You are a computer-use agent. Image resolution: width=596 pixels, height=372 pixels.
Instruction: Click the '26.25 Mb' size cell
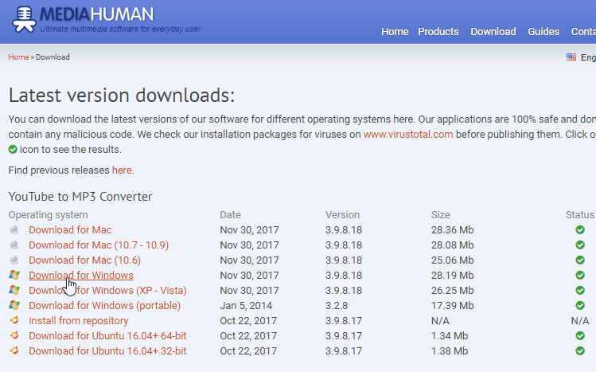[x=452, y=290]
